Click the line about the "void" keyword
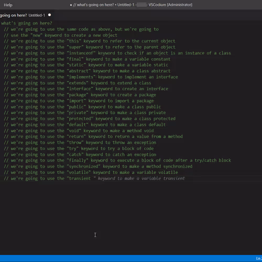Screen dimensions: 262x262 pos(79,130)
